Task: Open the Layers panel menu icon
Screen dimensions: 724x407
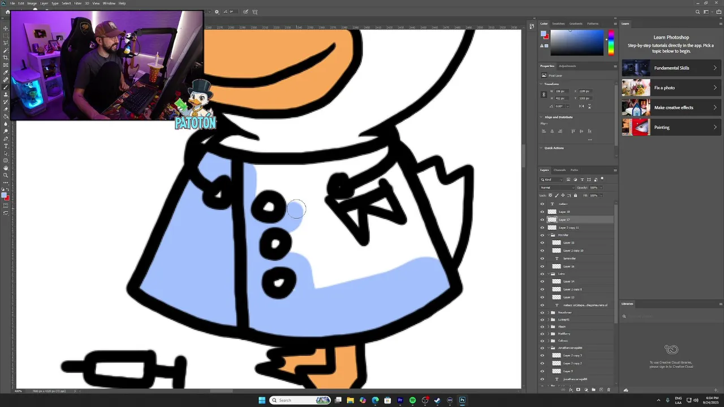Action: coord(615,170)
